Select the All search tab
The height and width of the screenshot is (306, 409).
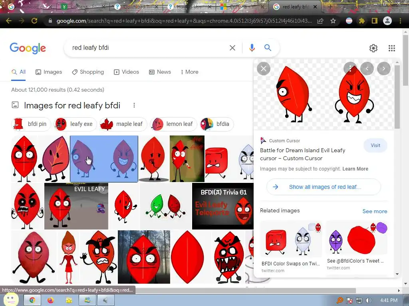pyautogui.click(x=18, y=72)
